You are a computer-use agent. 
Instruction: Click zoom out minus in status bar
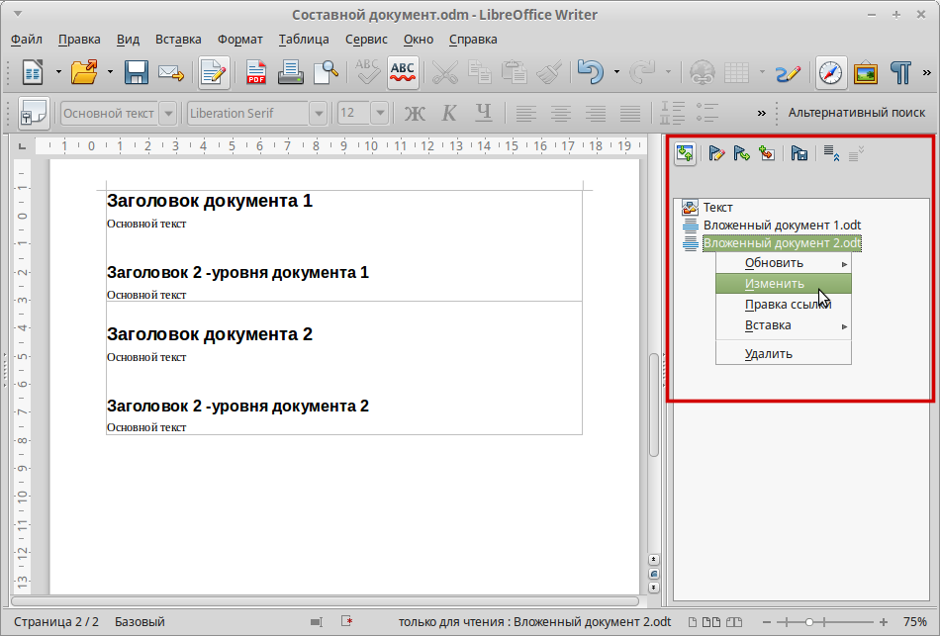tap(768, 622)
